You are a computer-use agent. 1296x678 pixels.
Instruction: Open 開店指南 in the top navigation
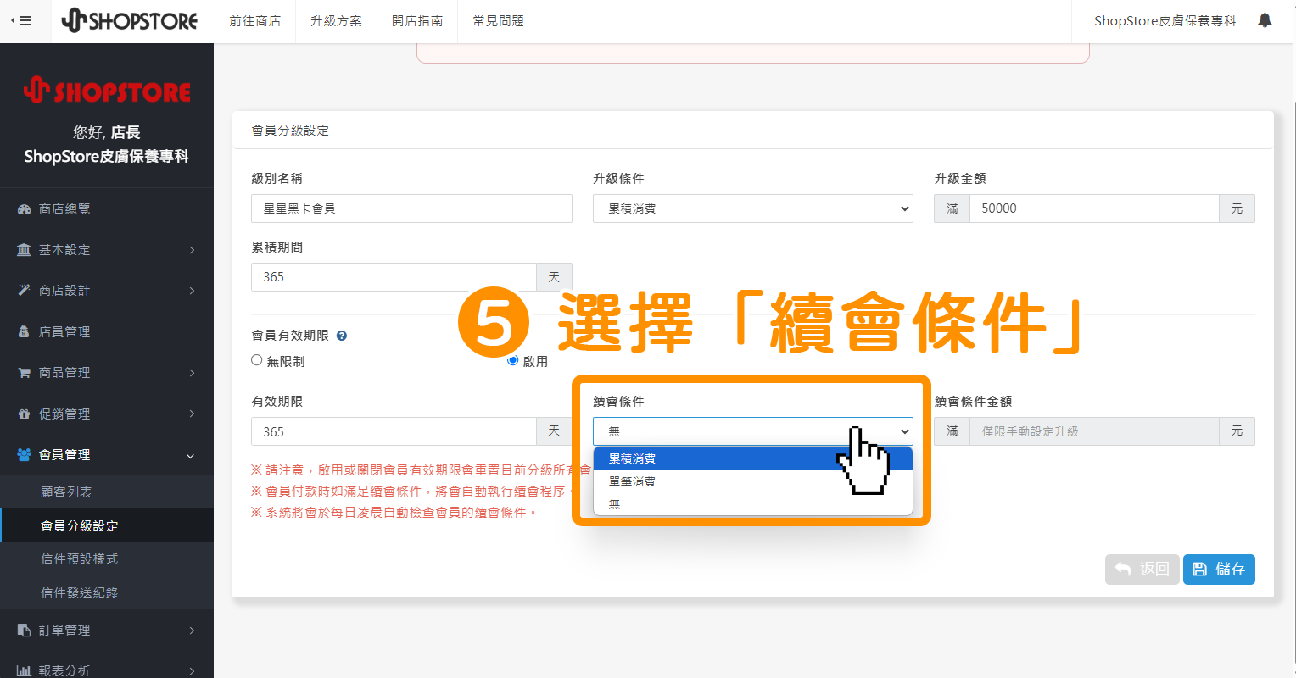[x=417, y=21]
